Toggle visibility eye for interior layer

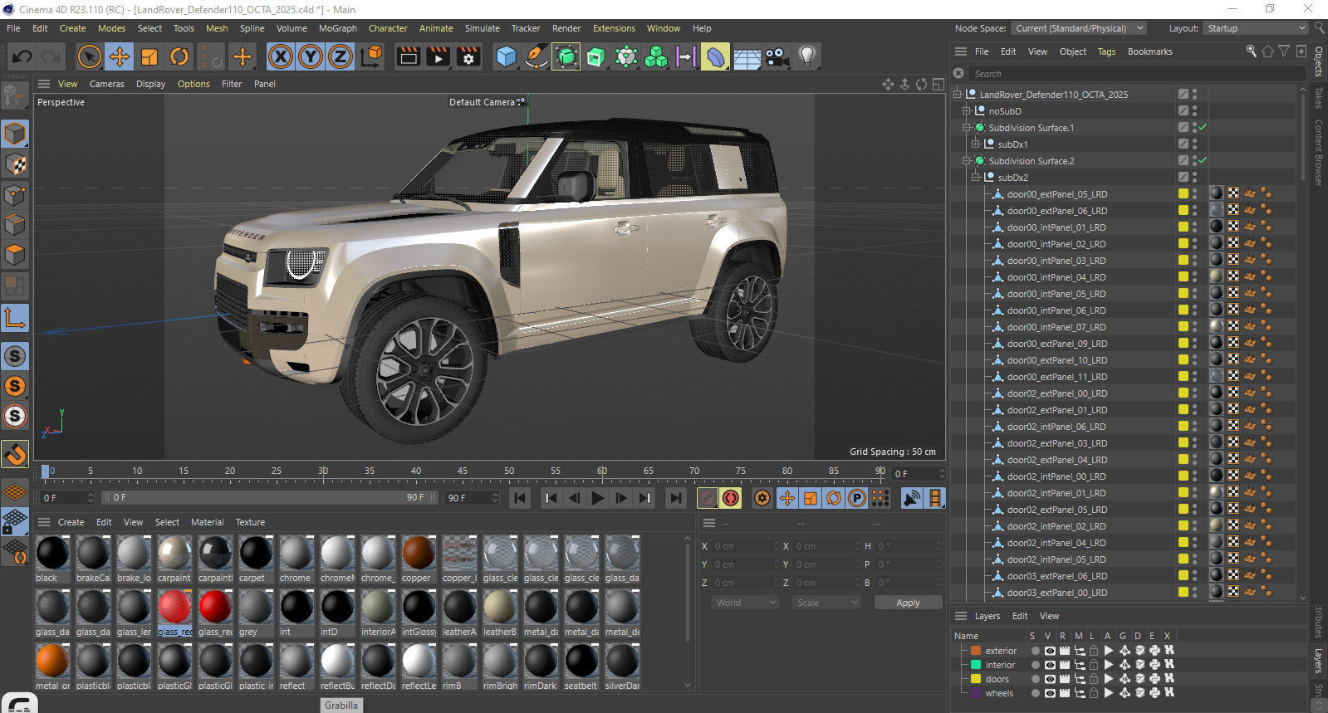point(1050,665)
